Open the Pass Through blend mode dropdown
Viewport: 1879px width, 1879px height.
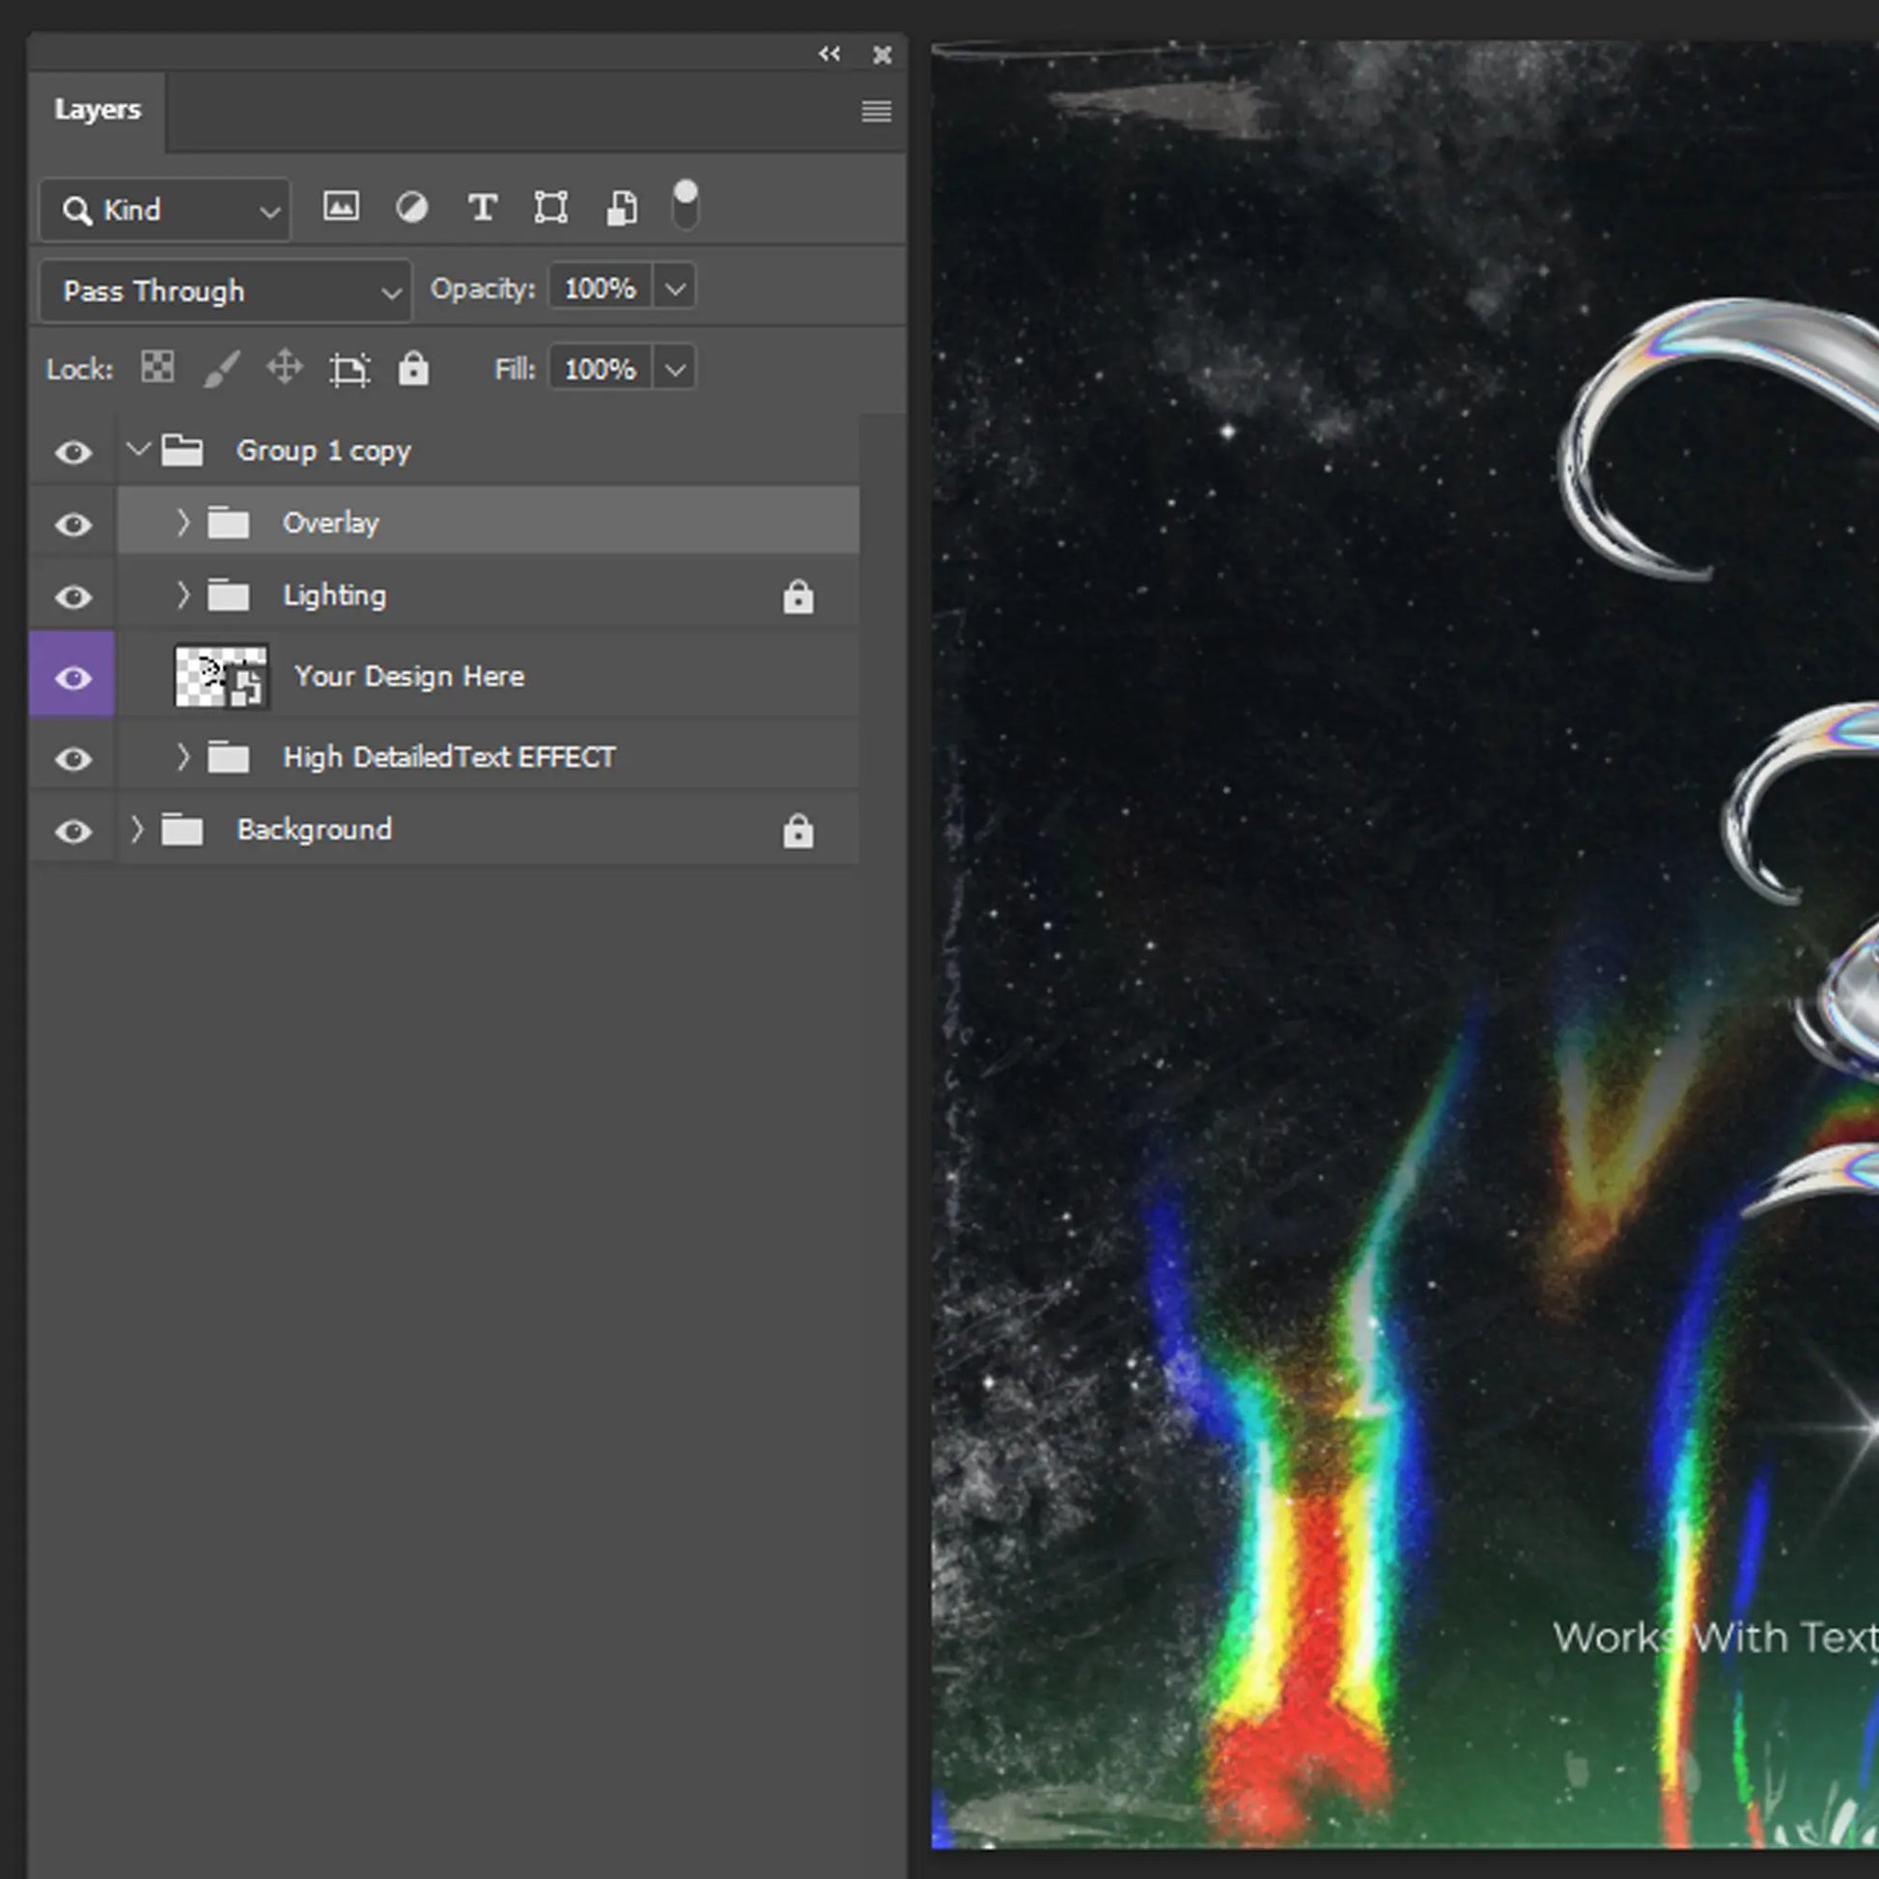coord(227,291)
